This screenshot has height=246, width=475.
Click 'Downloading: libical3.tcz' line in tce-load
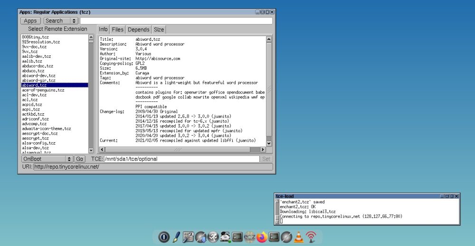(x=307, y=211)
